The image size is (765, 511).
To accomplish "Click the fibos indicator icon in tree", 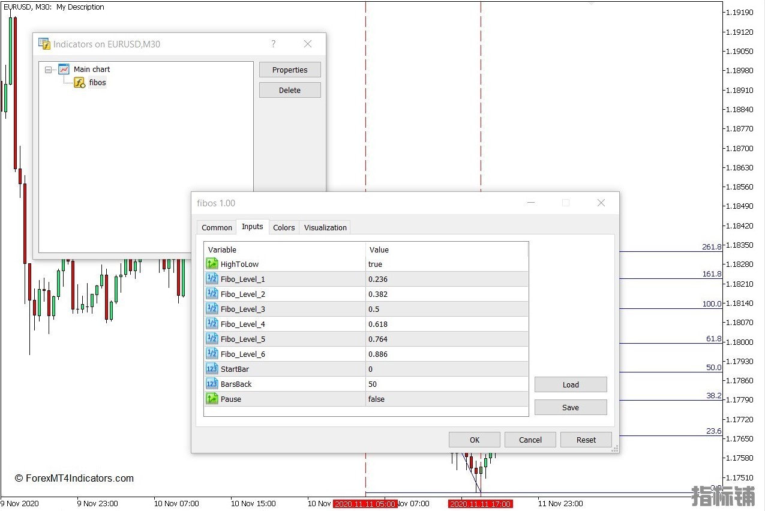I will click(79, 83).
